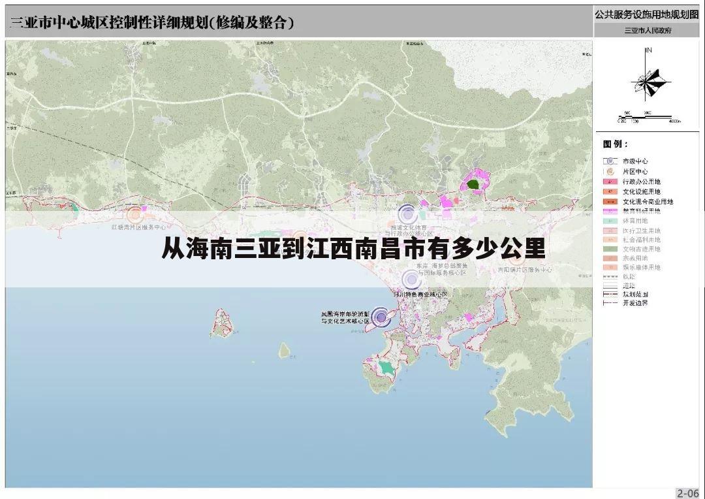
Task: Click the 红塘湾片区服务中心 map label
Action: [138, 227]
